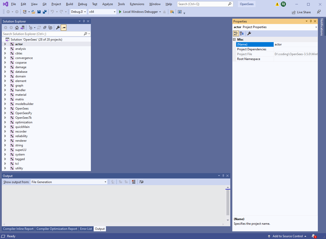Image resolution: width=326 pixels, height=239 pixels.
Task: Open the File Generation output source dropdown
Action: pos(69,182)
